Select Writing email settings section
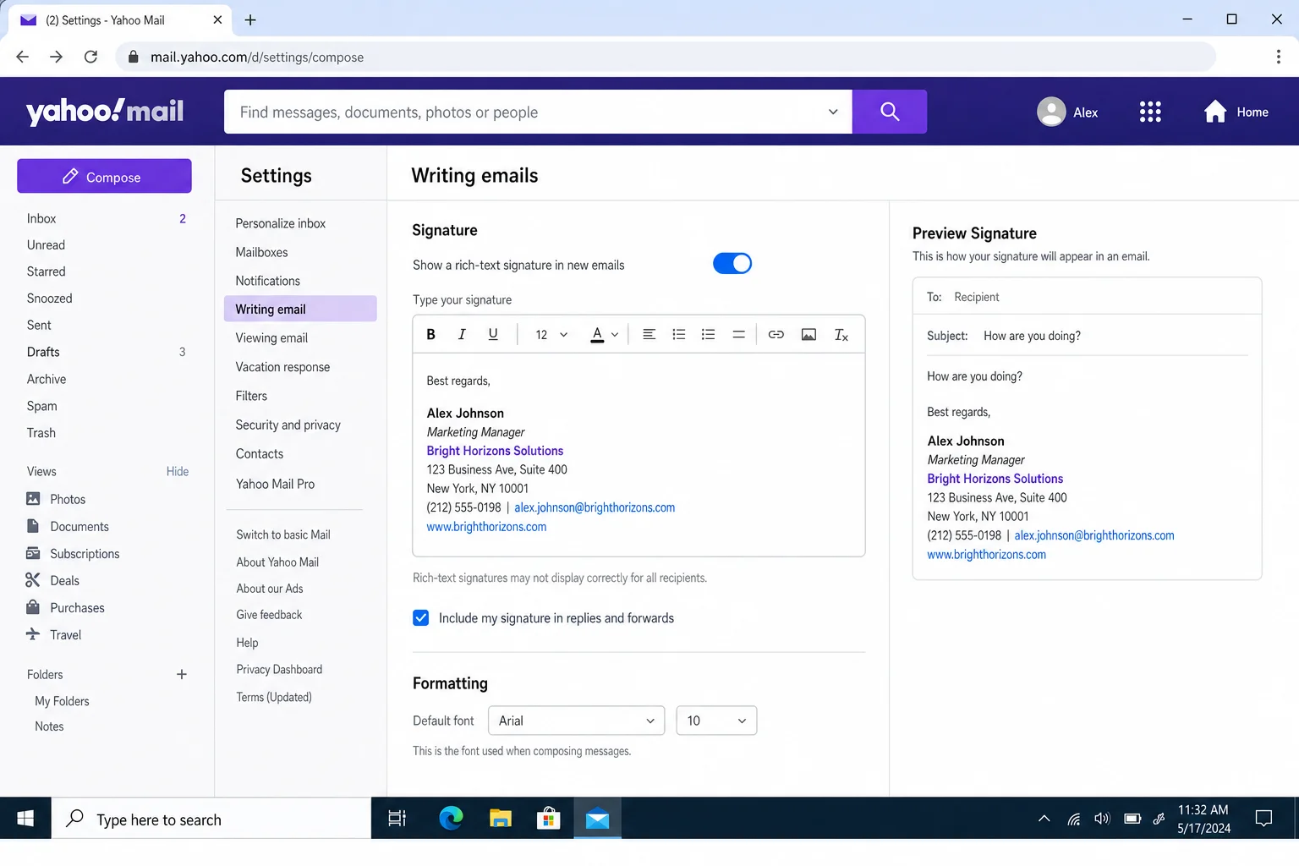 [x=300, y=309]
